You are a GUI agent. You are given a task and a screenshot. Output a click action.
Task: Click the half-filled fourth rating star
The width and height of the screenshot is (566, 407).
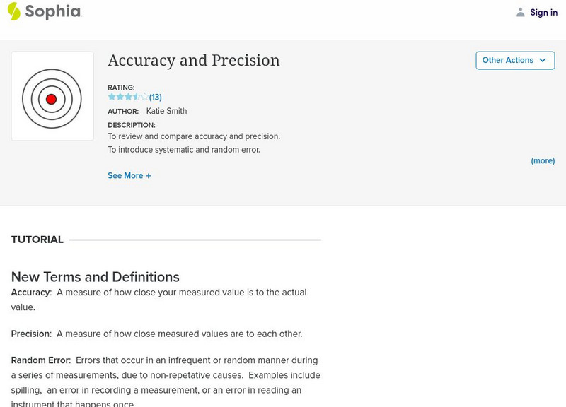137,97
